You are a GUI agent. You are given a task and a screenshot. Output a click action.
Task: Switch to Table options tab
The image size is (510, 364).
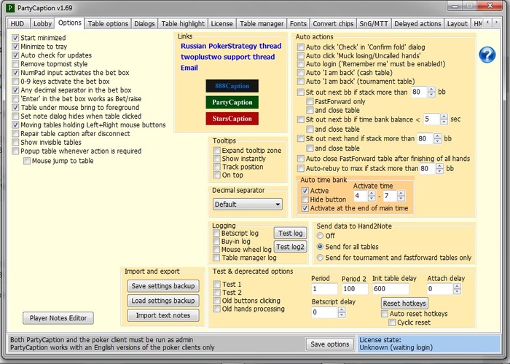[x=108, y=24]
